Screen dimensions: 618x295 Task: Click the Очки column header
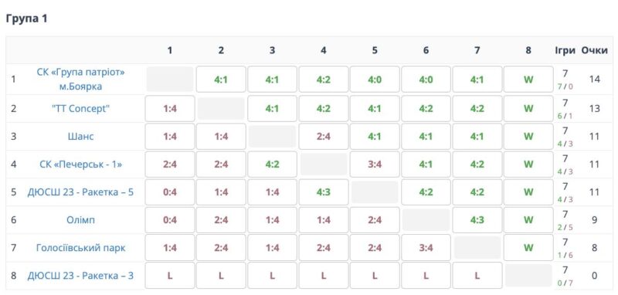[594, 50]
